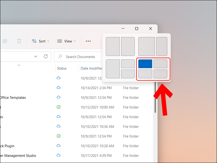
Task: Select tall left zone of the three-zone layout
Action: pos(113,69)
